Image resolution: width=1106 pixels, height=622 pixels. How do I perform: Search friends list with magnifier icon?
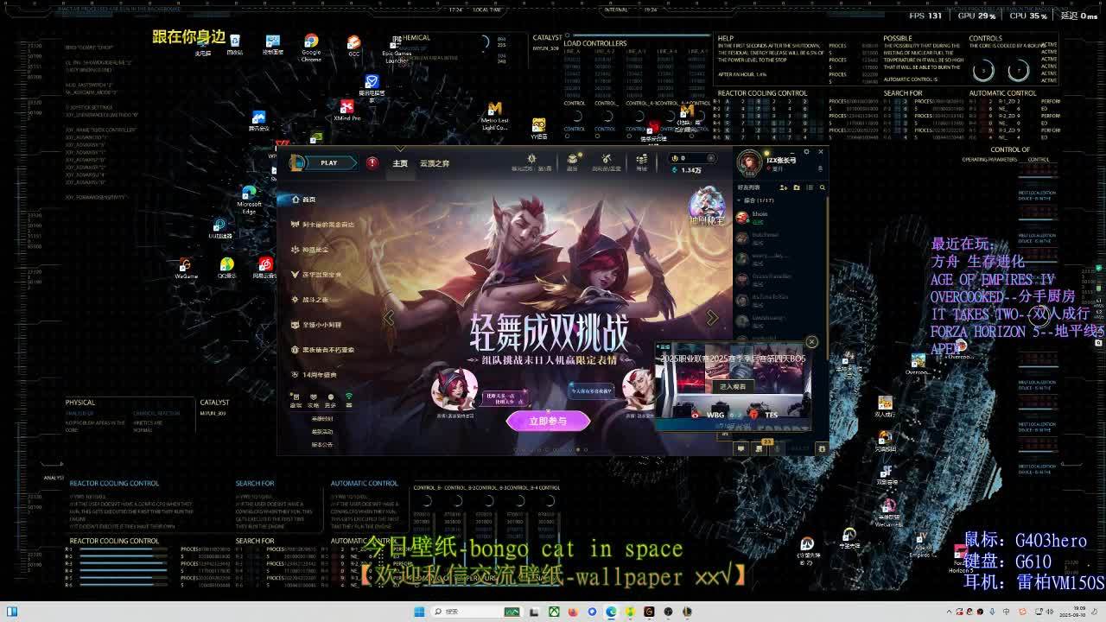click(x=822, y=187)
